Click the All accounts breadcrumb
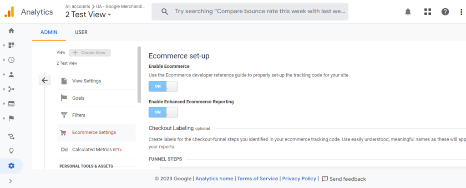 tap(77, 6)
